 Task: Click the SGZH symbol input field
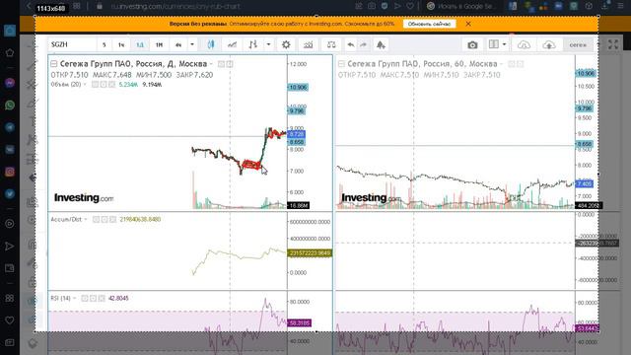(72, 44)
